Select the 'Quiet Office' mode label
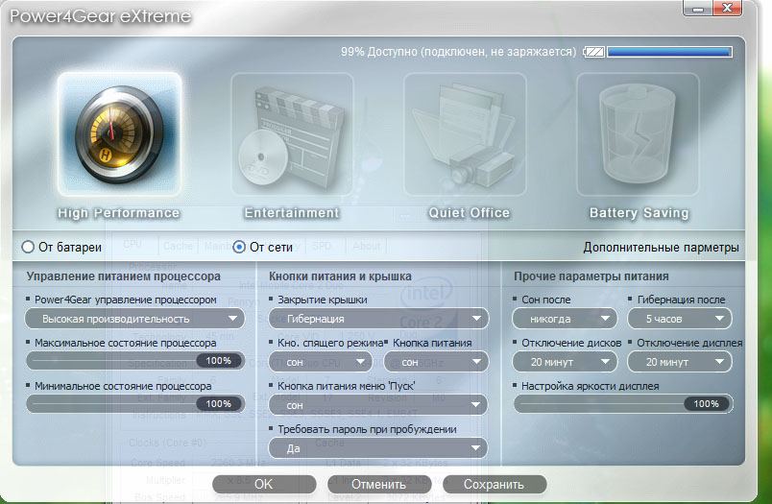Image resolution: width=772 pixels, height=504 pixels. (470, 213)
